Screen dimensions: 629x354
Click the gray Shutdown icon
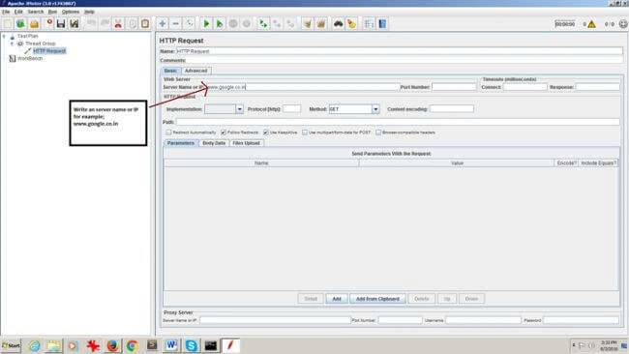(247, 23)
